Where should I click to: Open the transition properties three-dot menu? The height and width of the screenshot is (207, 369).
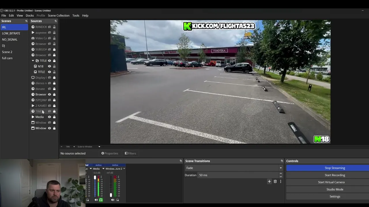(280, 181)
